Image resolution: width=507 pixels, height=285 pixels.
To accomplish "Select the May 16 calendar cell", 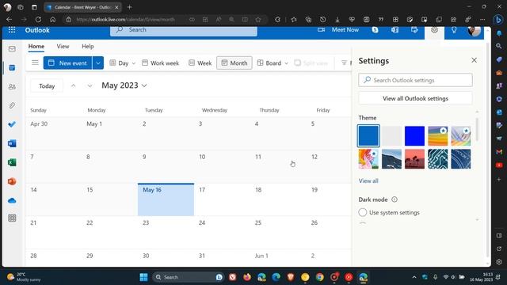I will pos(166,199).
